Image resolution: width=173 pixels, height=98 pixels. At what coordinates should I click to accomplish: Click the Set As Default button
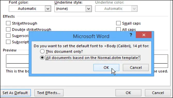(x=15, y=93)
